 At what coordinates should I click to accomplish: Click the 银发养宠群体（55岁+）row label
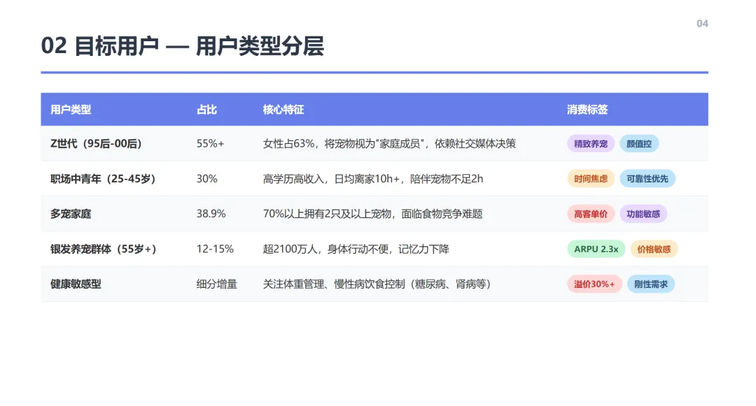[103, 249]
